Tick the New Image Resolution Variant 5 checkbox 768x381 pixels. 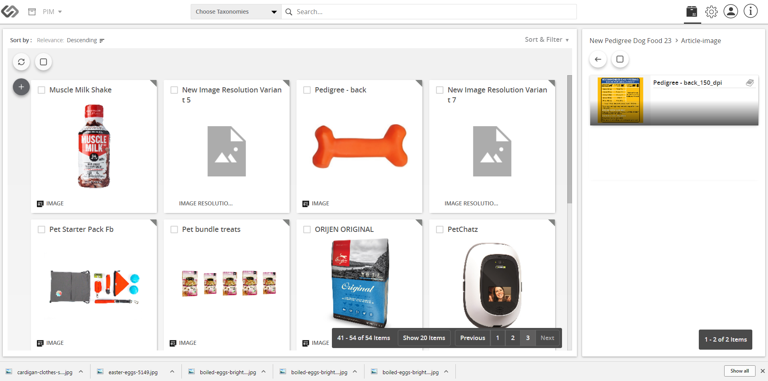tap(174, 90)
